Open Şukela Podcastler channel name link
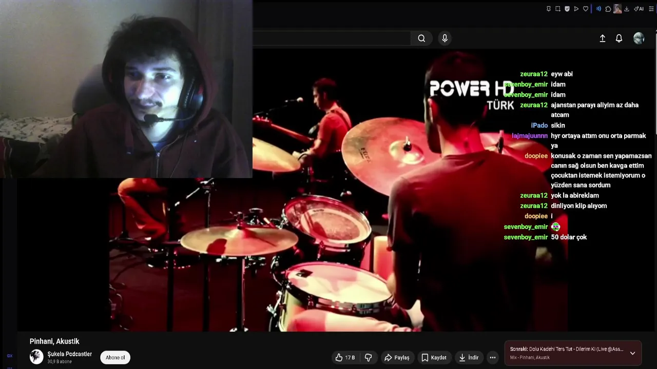The height and width of the screenshot is (369, 657). click(70, 354)
